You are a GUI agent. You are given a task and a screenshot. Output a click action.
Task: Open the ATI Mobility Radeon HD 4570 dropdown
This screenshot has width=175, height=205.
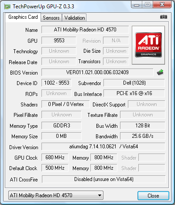[x=56, y=195]
